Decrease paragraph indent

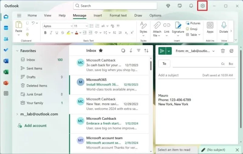coord(85,33)
